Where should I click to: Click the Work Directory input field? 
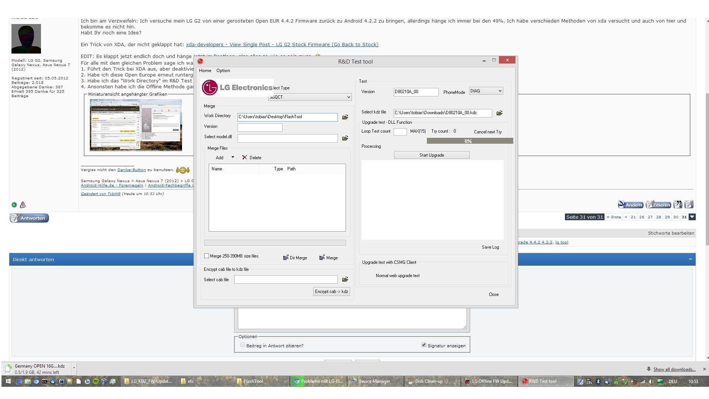(x=287, y=117)
